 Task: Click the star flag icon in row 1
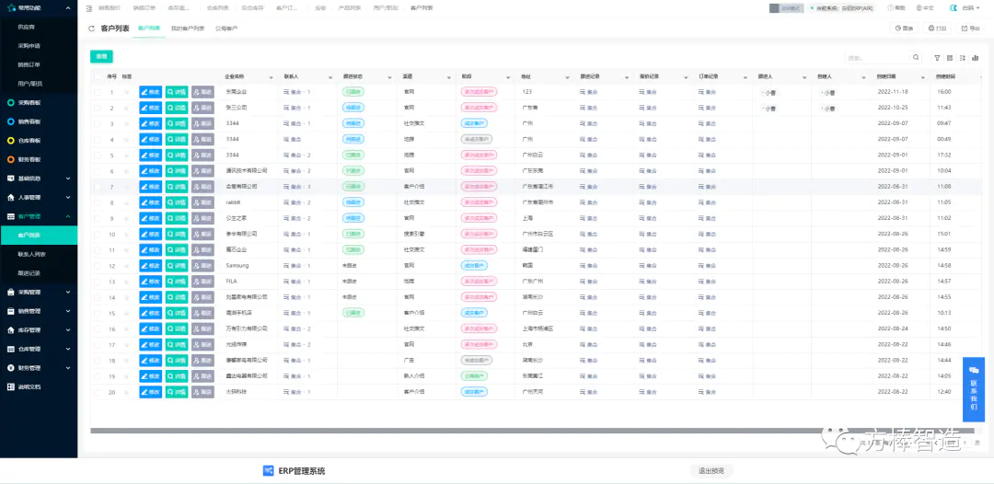pyautogui.click(x=126, y=92)
